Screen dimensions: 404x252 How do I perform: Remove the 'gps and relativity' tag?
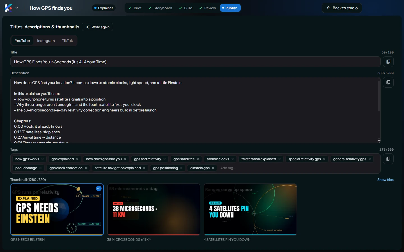pyautogui.click(x=164, y=159)
